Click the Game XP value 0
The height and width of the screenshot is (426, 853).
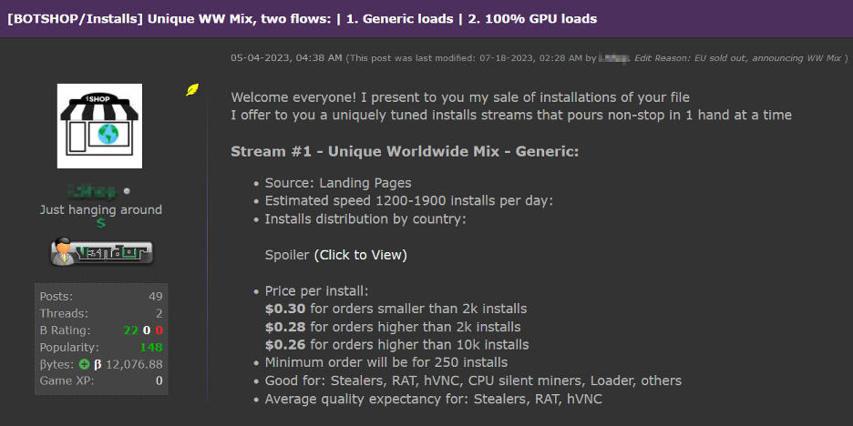coord(159,380)
